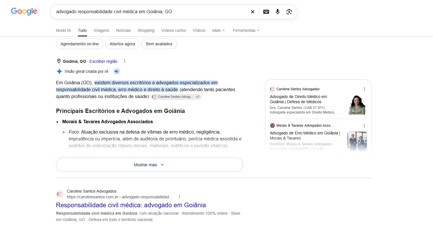Apply Abertos agora filter chip
Screen dimensions: 433x227
(122, 44)
